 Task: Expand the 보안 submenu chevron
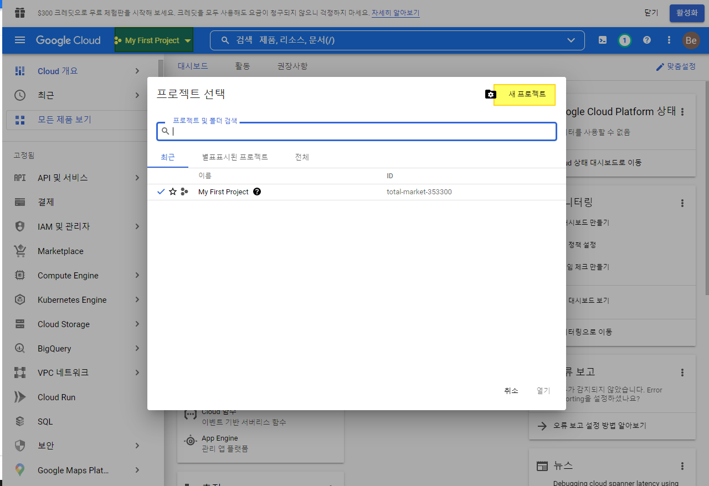[x=137, y=446]
